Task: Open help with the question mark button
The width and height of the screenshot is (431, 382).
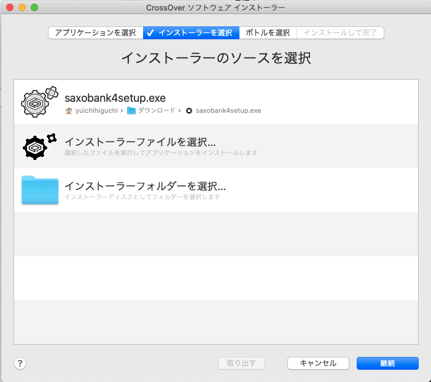Action: point(20,364)
